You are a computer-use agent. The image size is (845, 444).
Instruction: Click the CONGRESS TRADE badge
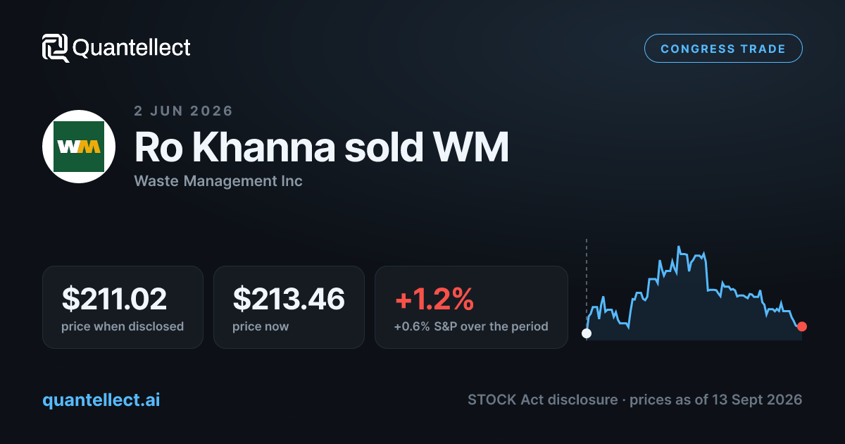click(723, 49)
